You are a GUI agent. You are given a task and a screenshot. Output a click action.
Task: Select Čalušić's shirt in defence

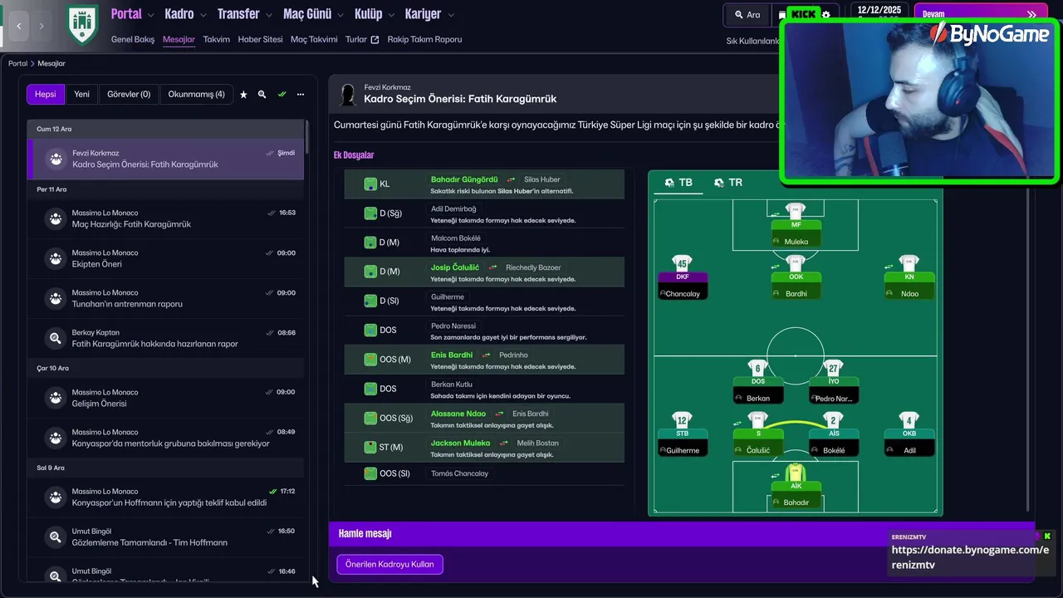tap(757, 420)
